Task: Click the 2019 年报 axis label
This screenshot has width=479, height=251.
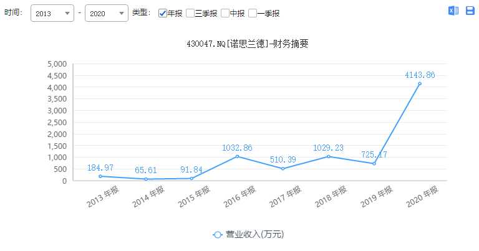Action: [377, 197]
